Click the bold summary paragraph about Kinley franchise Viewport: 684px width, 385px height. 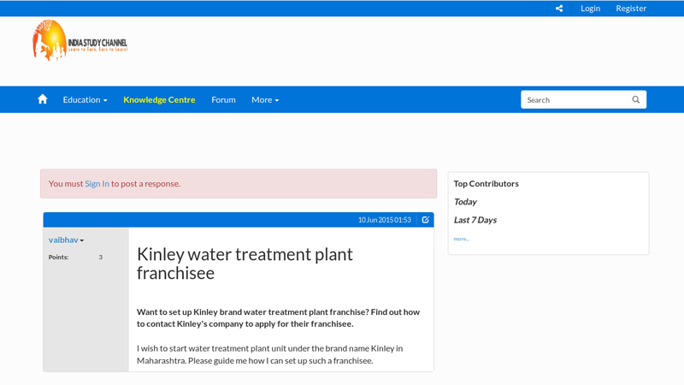point(279,317)
